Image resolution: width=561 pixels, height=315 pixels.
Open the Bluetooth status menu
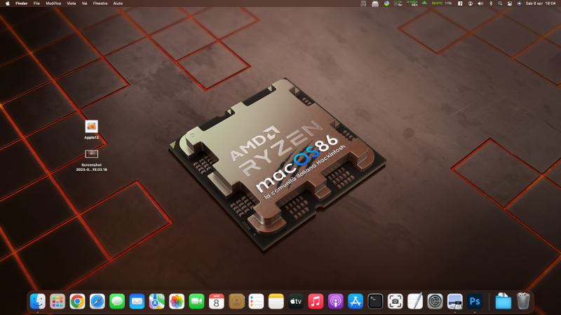point(491,3)
